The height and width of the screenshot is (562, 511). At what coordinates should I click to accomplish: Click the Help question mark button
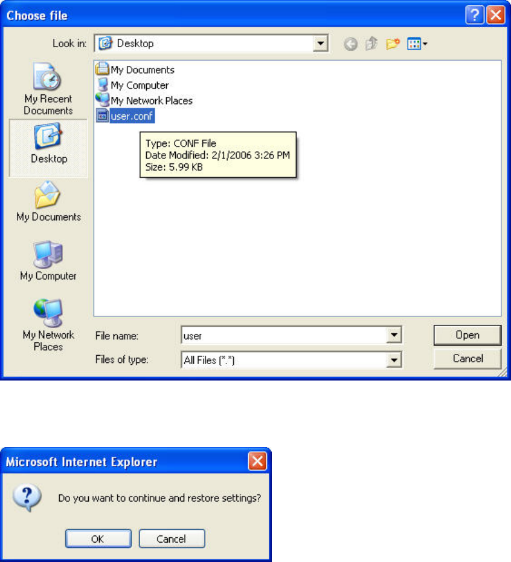(x=475, y=15)
